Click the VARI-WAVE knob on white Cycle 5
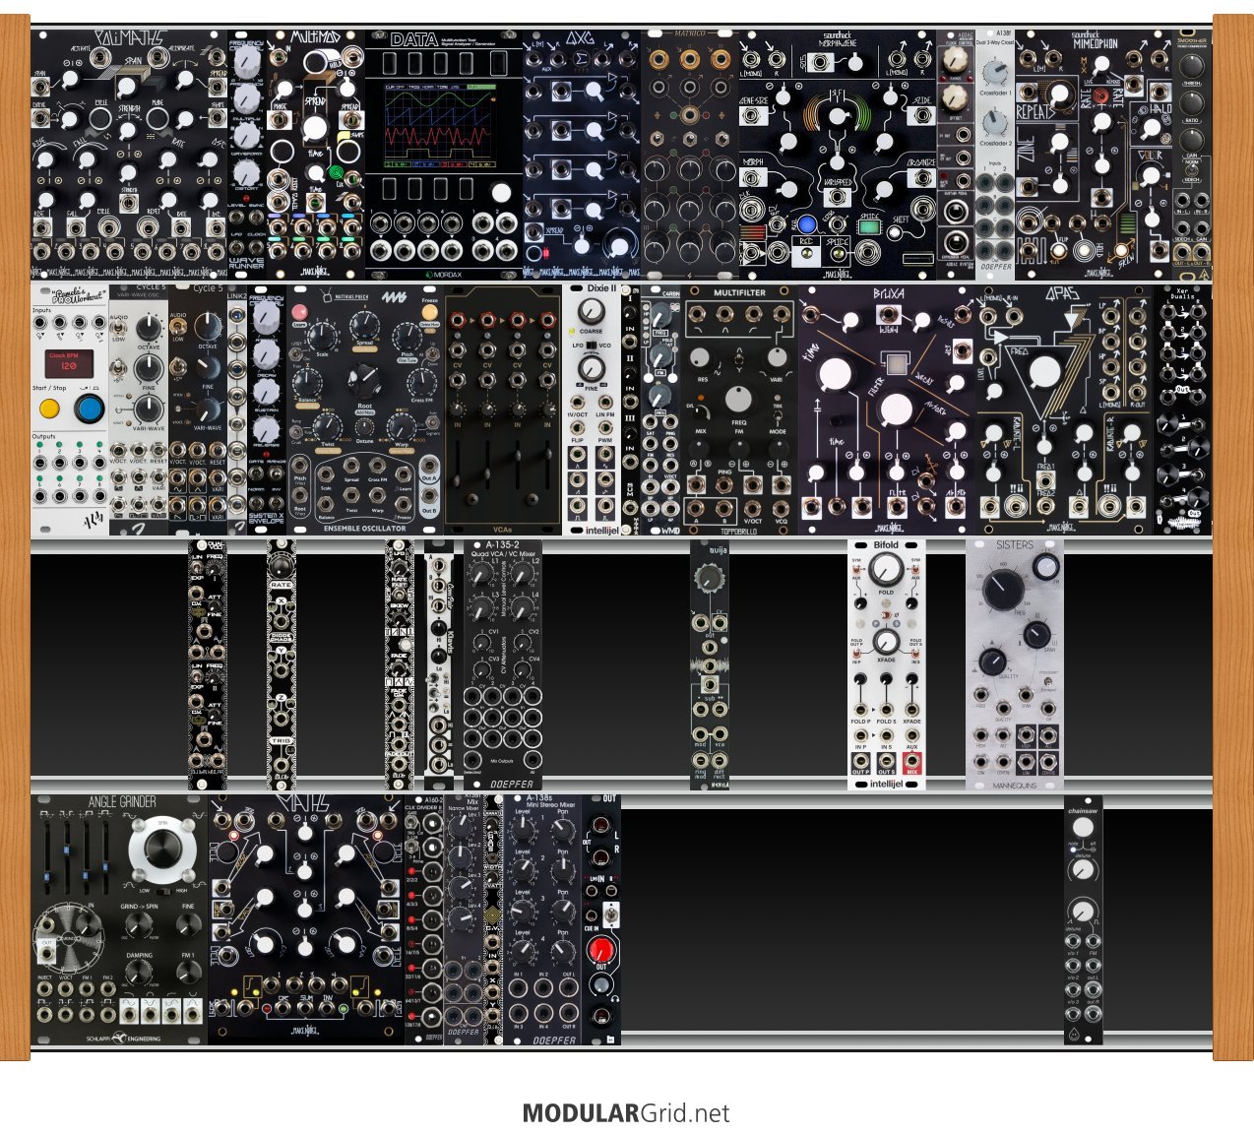1254x1134 pixels. point(149,408)
